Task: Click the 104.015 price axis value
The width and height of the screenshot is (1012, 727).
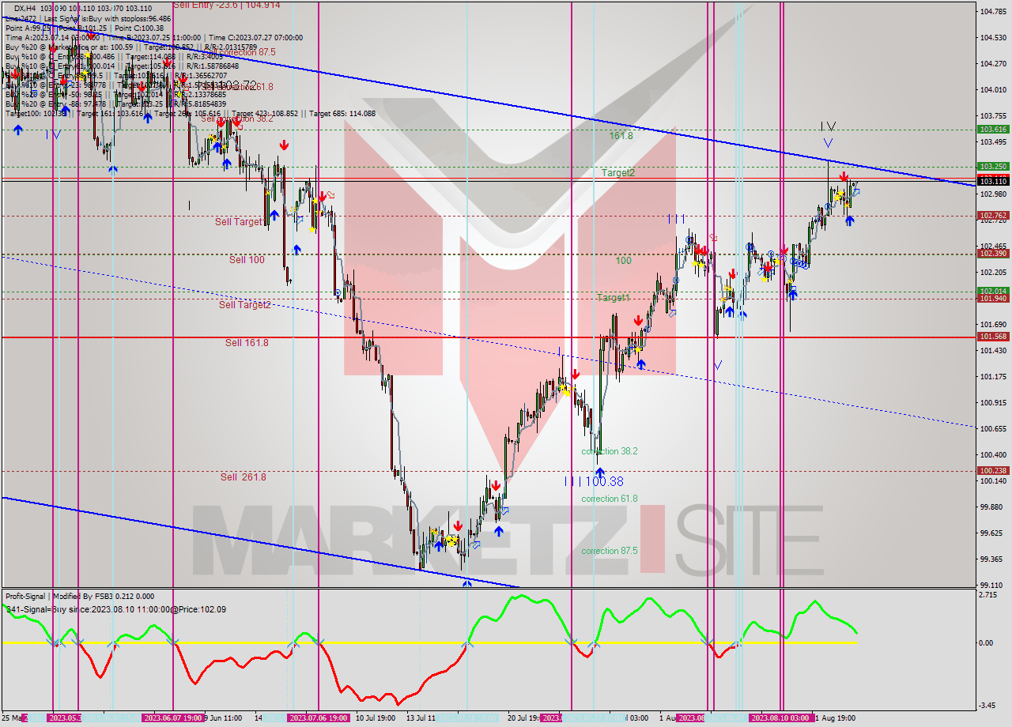Action: (993, 89)
